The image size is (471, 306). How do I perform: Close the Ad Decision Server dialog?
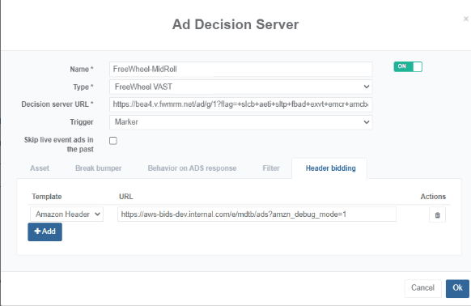[465, 19]
